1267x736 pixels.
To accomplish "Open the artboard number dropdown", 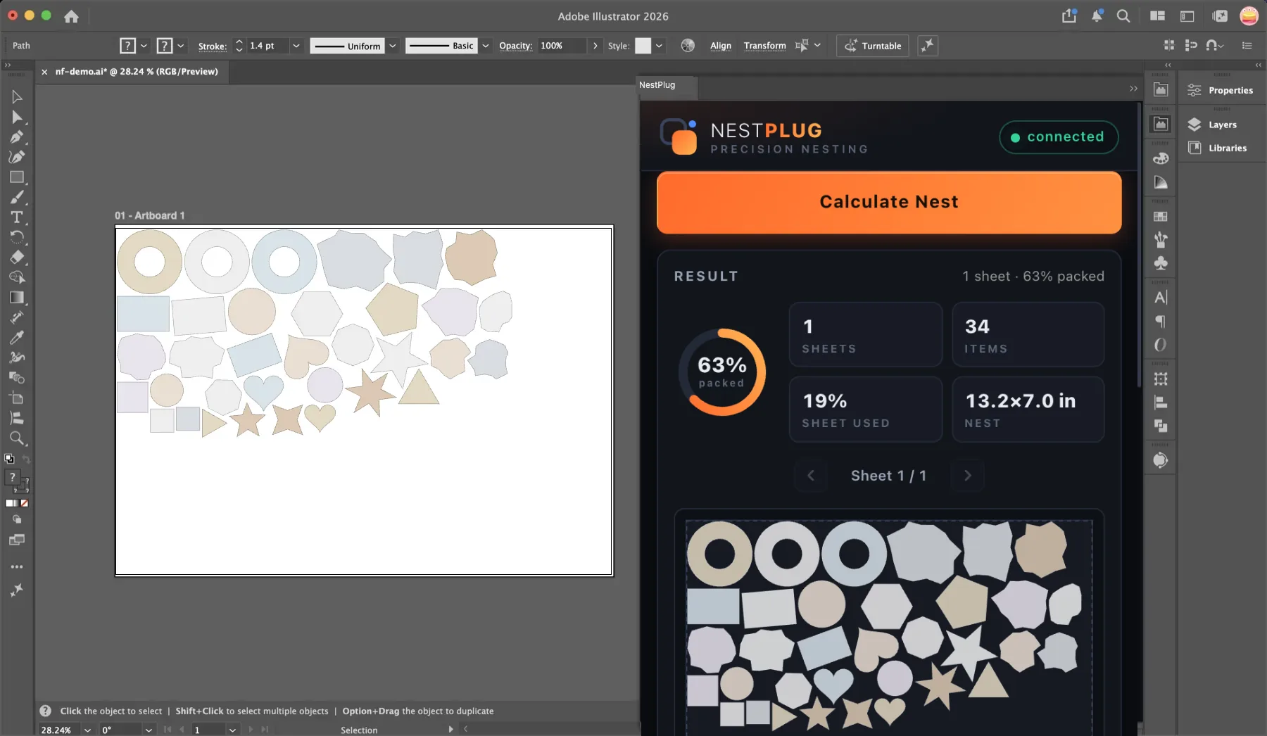I will [232, 730].
